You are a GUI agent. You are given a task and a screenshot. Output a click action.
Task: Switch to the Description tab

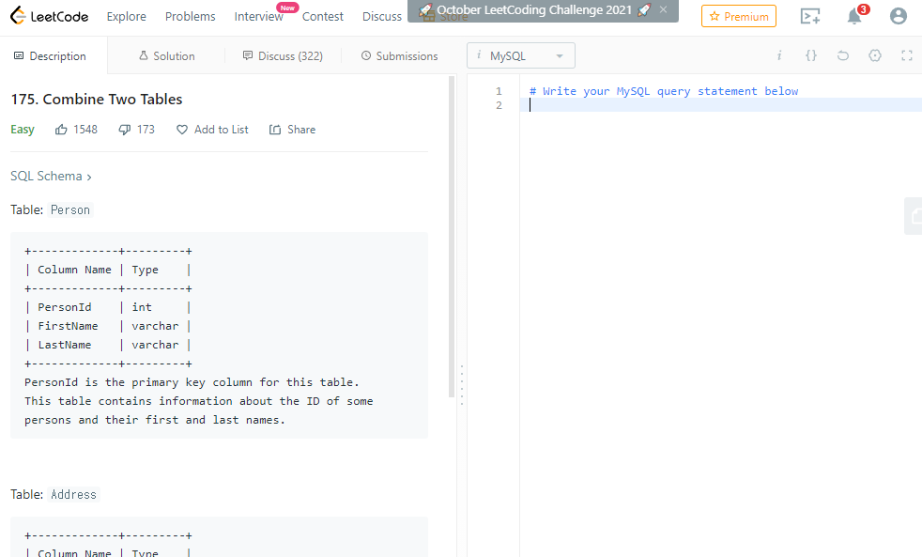(51, 55)
